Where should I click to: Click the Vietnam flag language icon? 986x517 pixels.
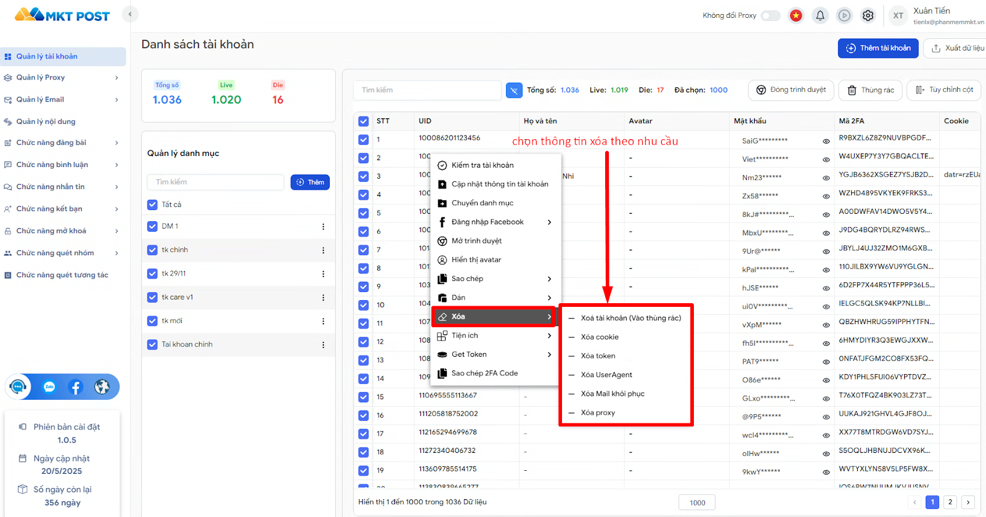tap(796, 15)
